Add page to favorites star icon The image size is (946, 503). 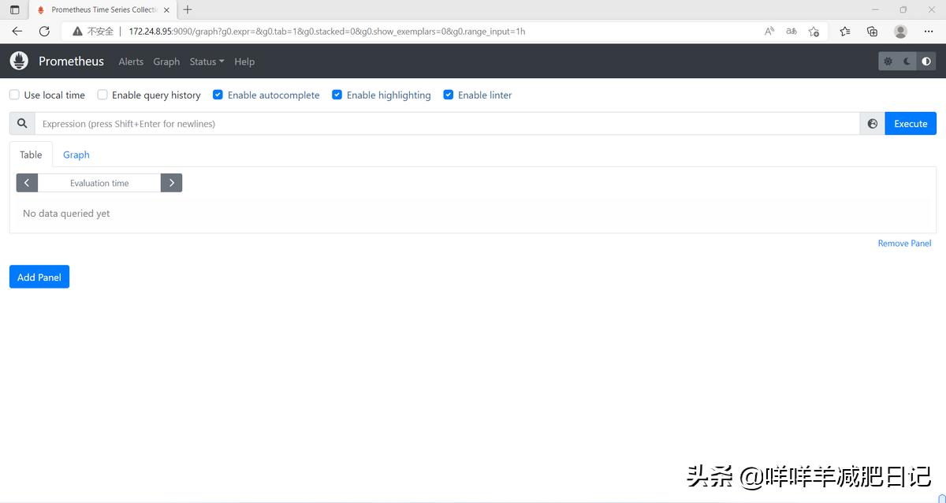[814, 32]
